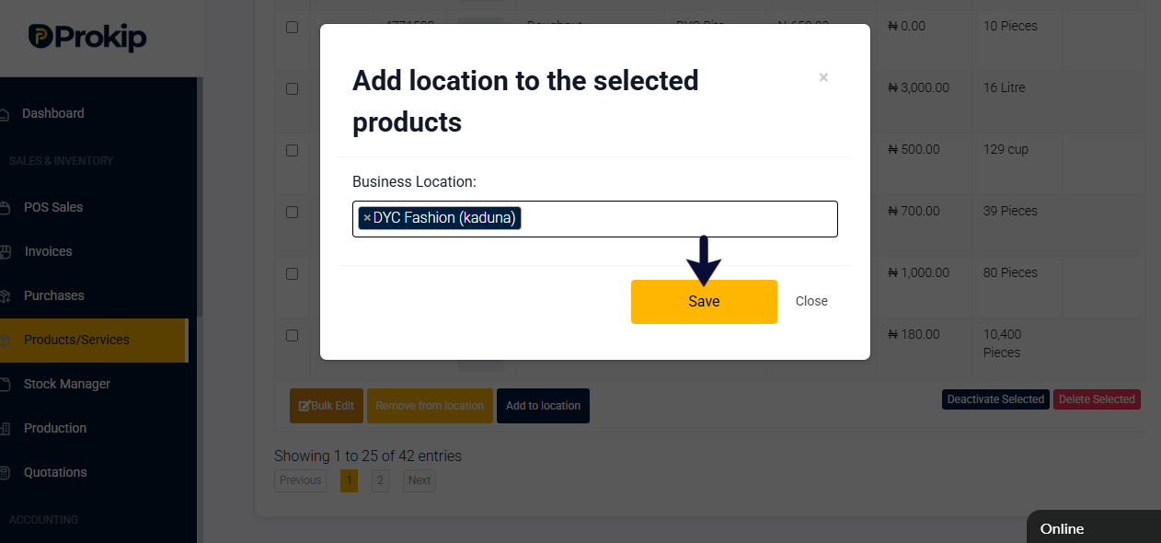Open the Quotations sidebar icon
This screenshot has height=543, width=1161.
coord(5,473)
